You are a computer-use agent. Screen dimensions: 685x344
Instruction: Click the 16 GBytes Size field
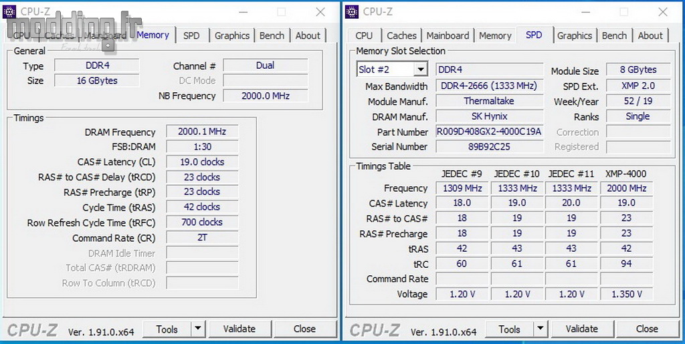97,81
